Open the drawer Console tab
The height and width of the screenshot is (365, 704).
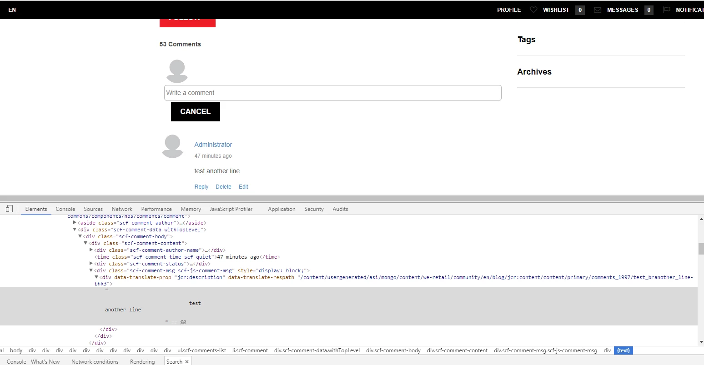click(x=16, y=362)
